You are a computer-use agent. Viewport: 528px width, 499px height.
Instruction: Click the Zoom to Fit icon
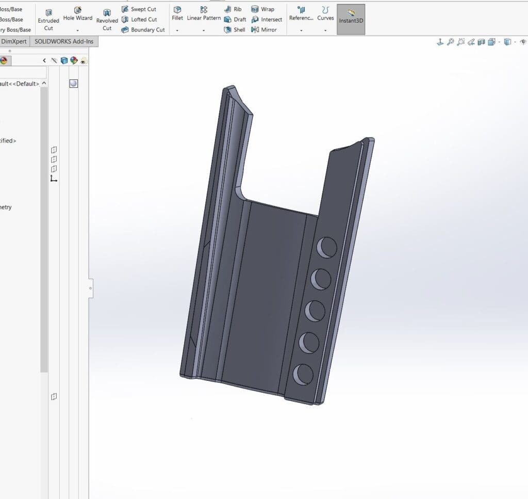pyautogui.click(x=450, y=42)
